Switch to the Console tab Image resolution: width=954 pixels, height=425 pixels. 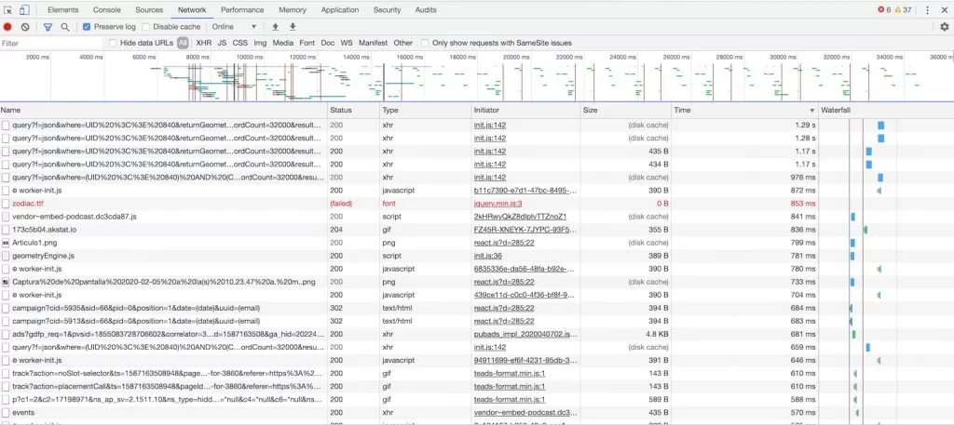(x=106, y=9)
